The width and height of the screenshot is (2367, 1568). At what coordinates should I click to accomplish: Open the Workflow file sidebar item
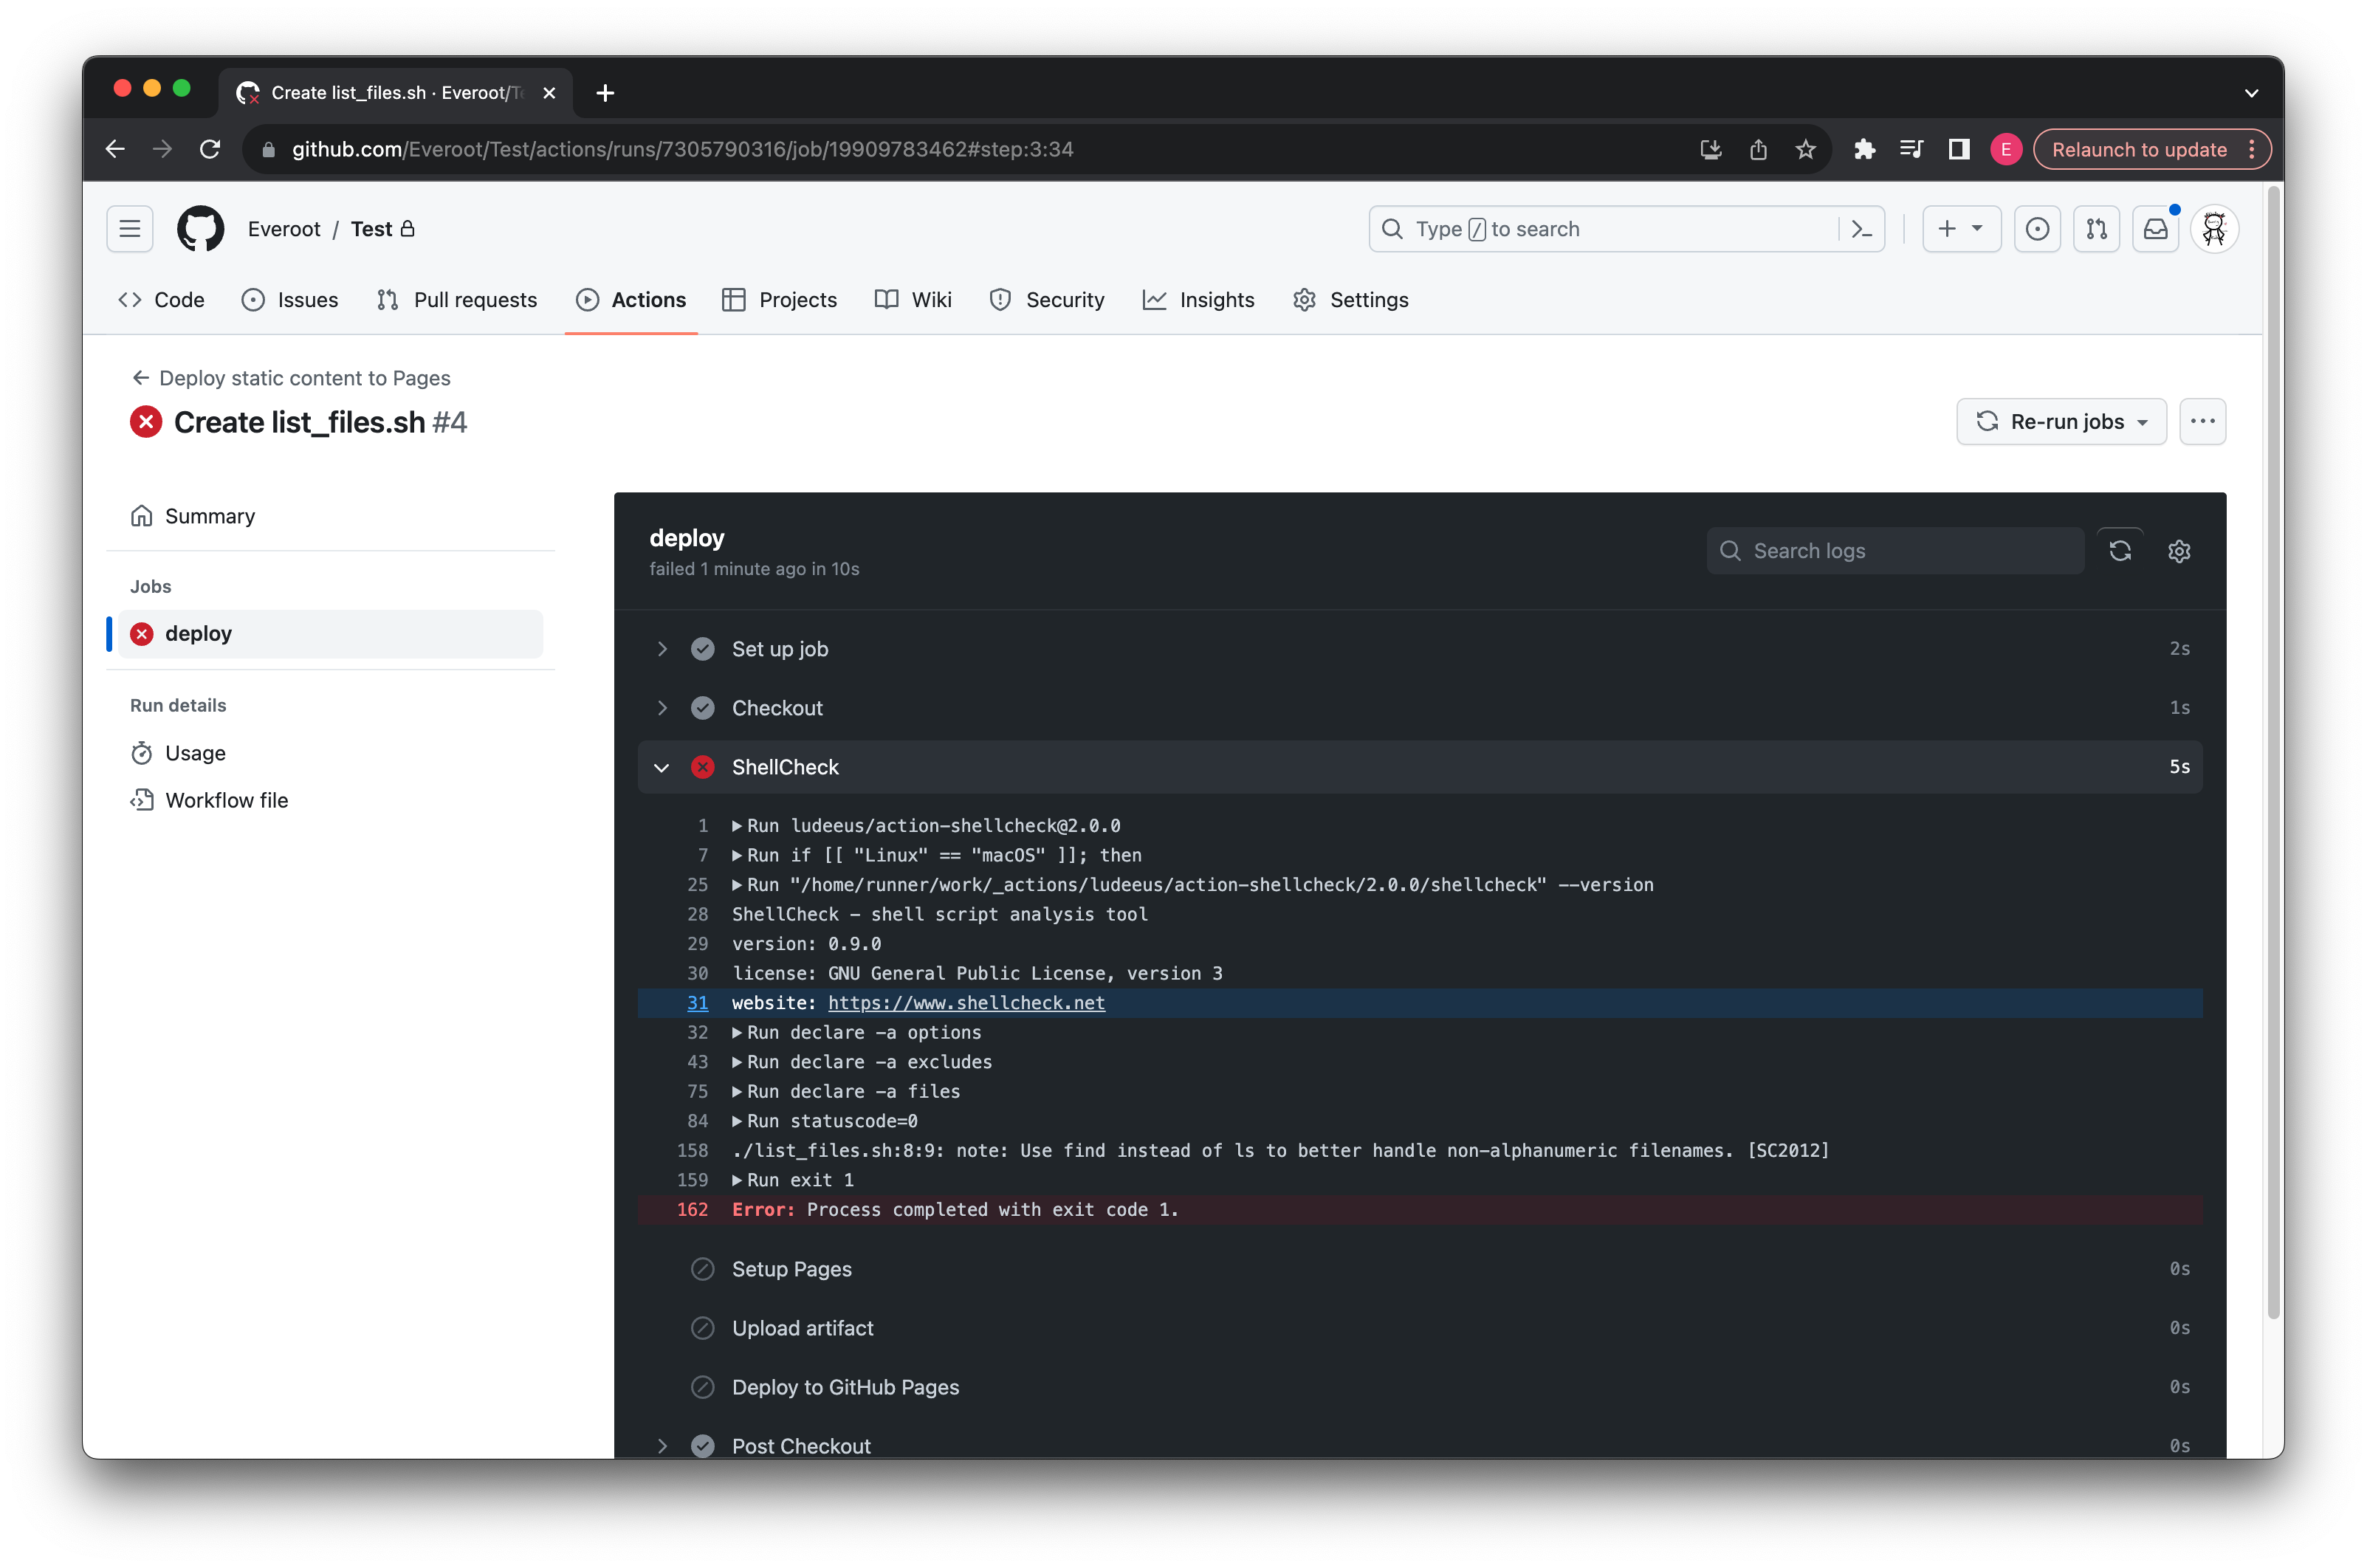pos(226,800)
